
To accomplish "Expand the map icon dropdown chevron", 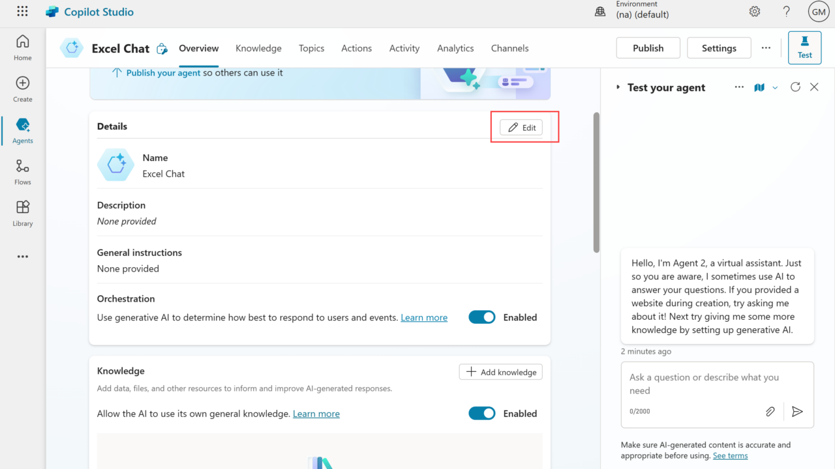I will click(775, 88).
